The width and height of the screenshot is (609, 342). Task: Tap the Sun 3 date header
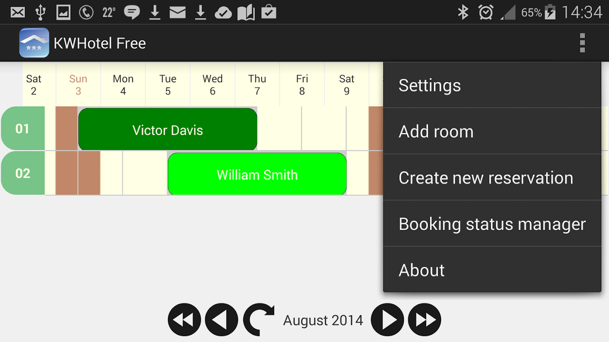coord(78,85)
